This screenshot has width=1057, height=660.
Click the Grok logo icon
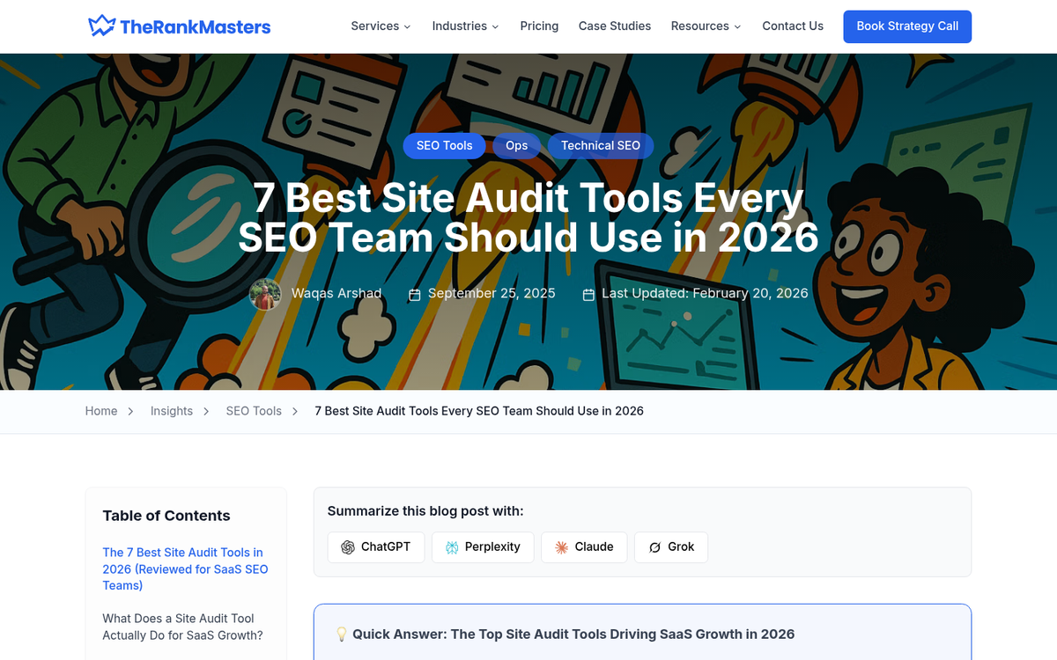pos(654,547)
